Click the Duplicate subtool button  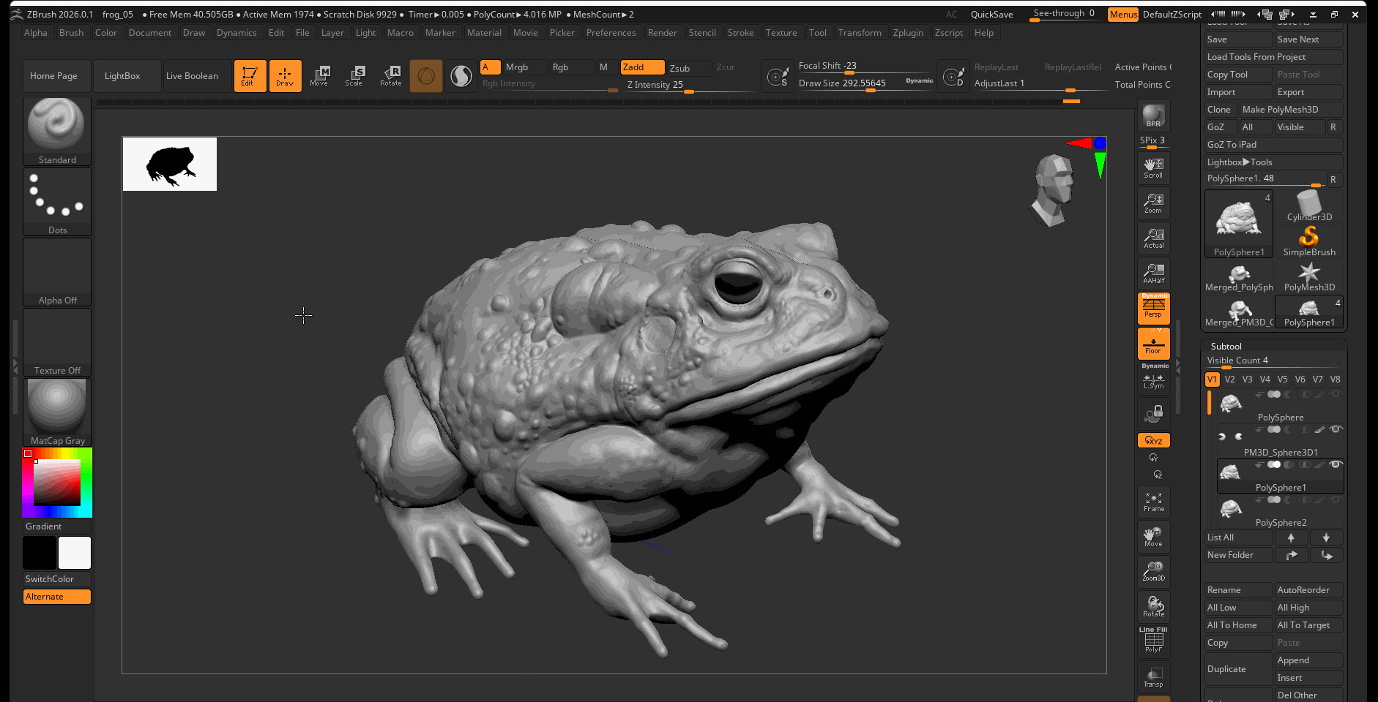(x=1238, y=669)
